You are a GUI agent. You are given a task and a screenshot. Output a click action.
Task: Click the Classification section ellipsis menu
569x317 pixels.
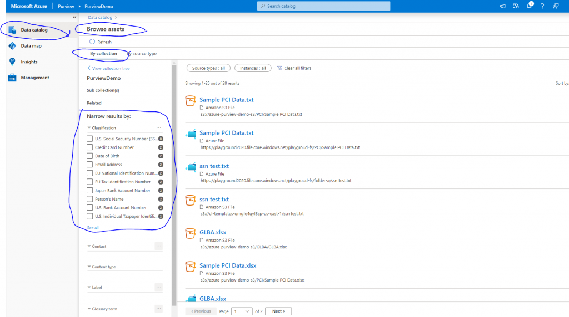[x=158, y=127]
